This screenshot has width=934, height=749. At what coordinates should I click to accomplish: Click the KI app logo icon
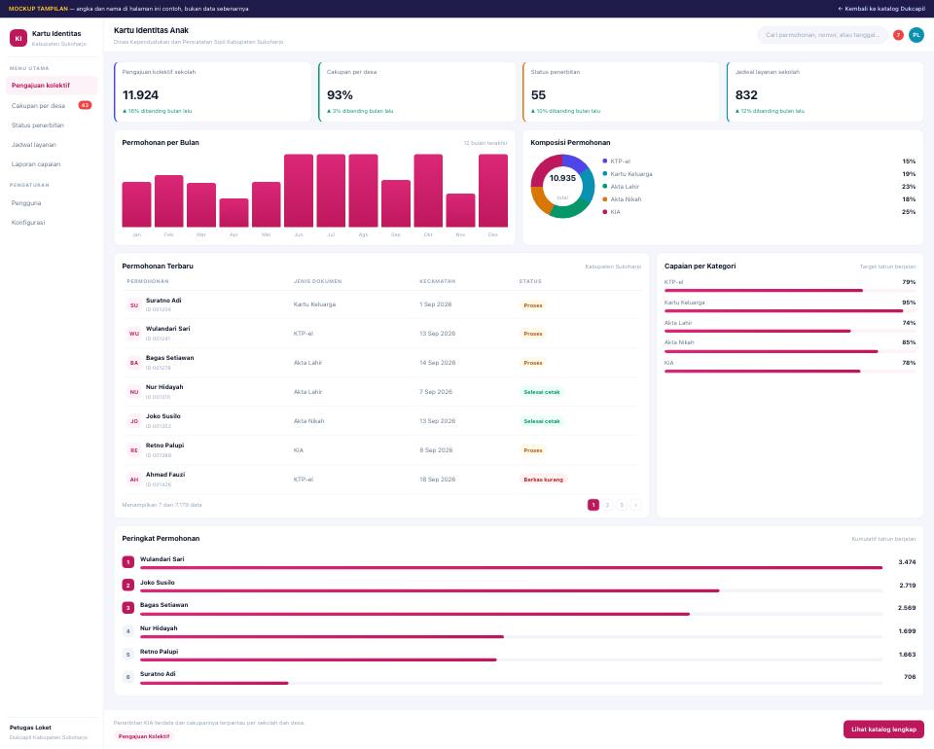click(x=18, y=38)
